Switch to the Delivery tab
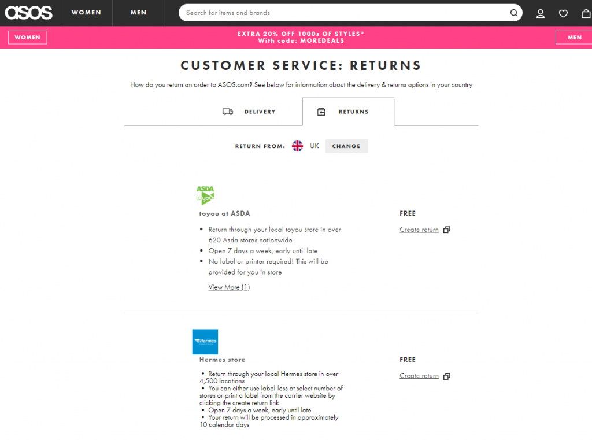This screenshot has height=440, width=592. (x=249, y=112)
